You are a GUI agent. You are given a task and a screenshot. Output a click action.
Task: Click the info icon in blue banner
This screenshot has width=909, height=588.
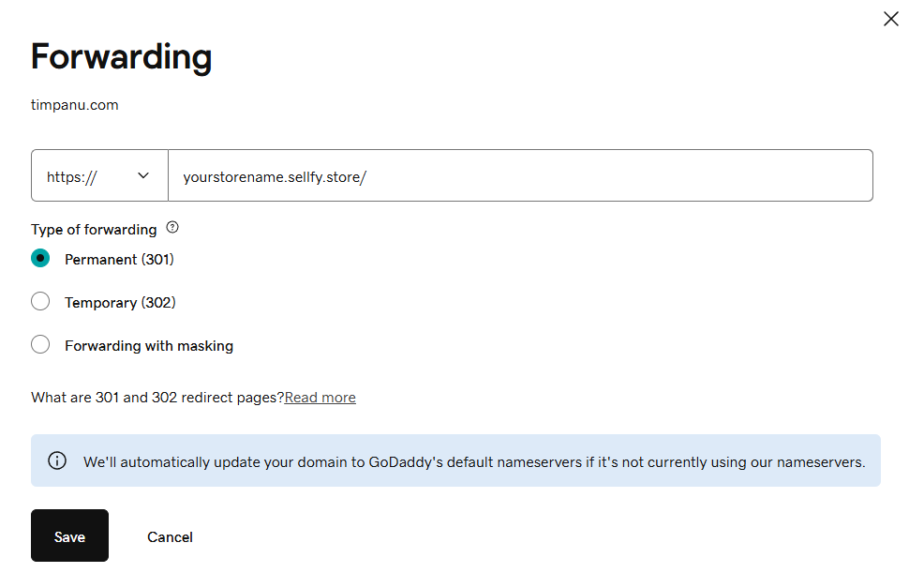tap(57, 460)
